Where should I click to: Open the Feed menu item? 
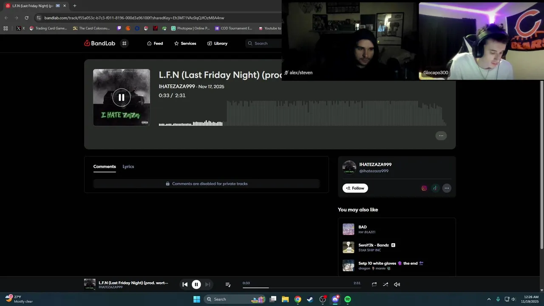click(x=155, y=43)
